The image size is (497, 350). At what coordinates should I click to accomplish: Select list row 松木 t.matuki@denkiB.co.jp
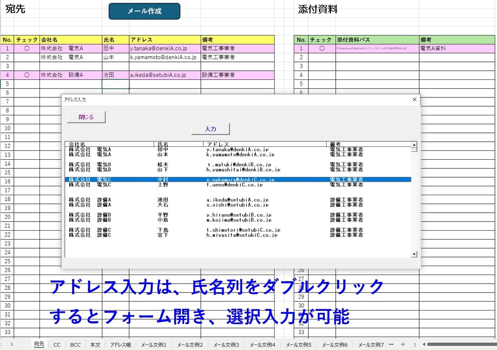coord(238,165)
